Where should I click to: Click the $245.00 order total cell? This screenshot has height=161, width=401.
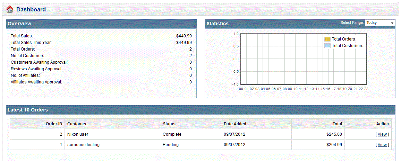334,134
